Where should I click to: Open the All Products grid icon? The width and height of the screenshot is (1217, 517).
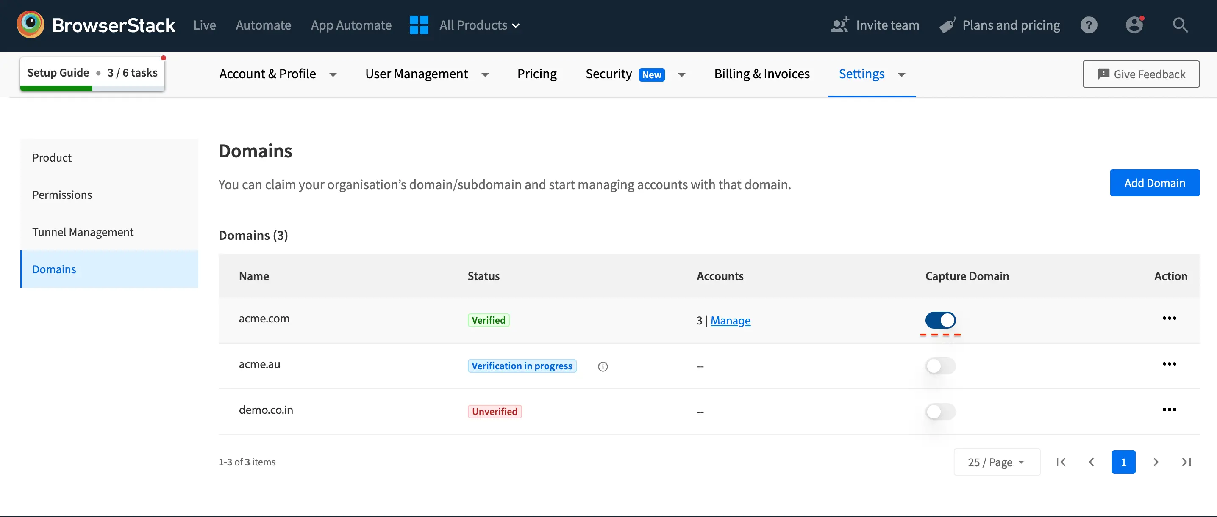tap(419, 25)
